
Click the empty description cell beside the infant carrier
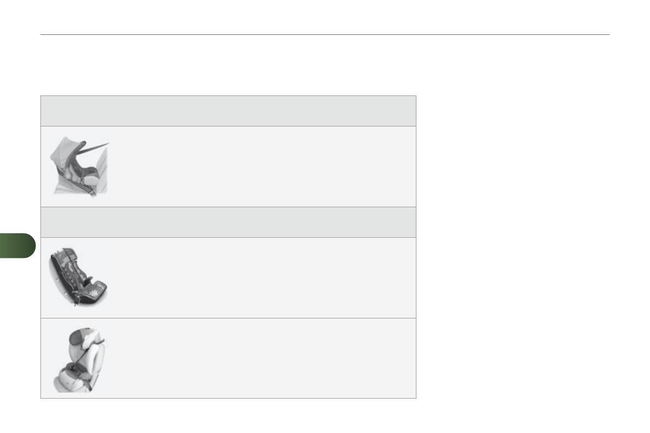[x=262, y=166]
